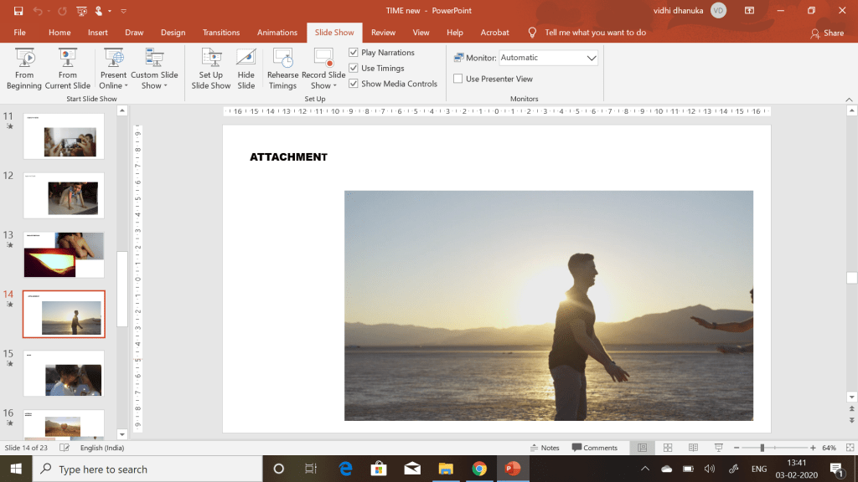Select slide 12 thumbnail
Viewport: 858px width, 482px height.
coord(64,195)
